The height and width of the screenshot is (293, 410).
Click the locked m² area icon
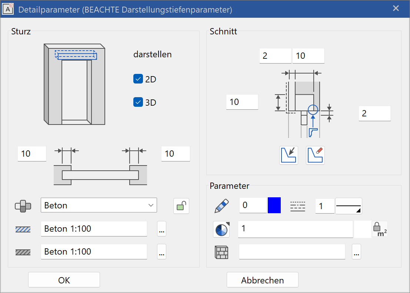click(380, 229)
